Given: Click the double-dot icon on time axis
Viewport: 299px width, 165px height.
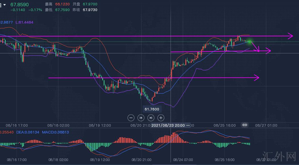Looking at the screenshot, I should [245, 125].
